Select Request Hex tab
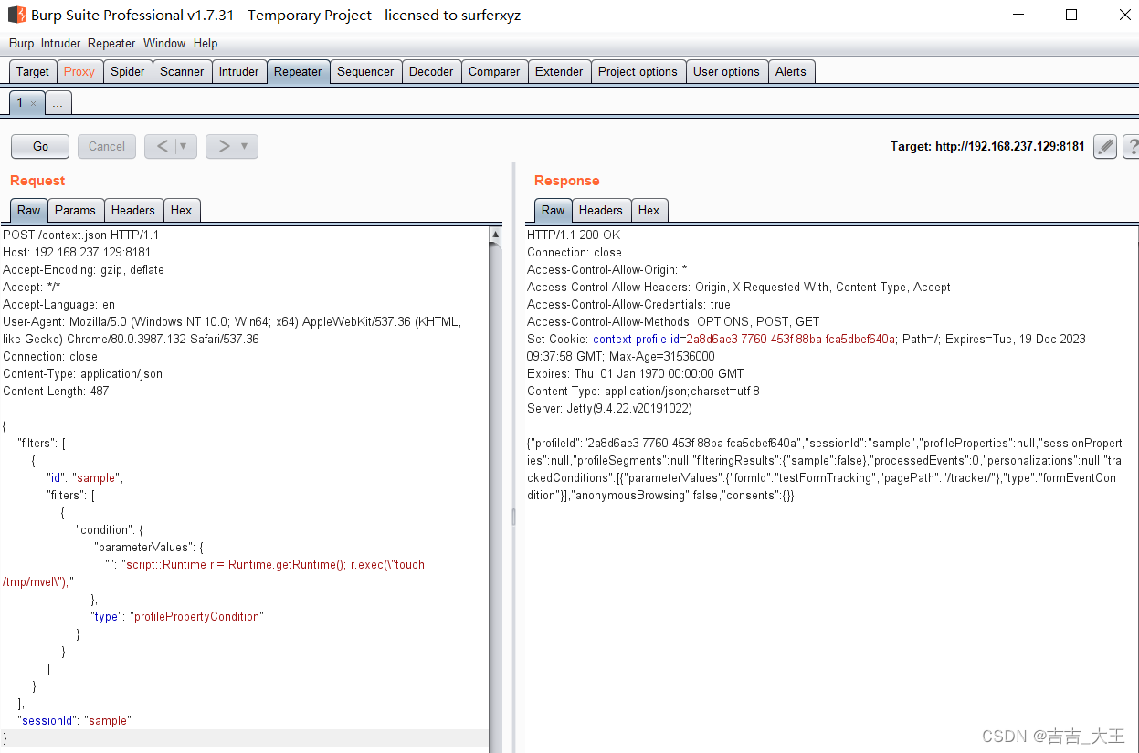The height and width of the screenshot is (753, 1139). point(182,210)
